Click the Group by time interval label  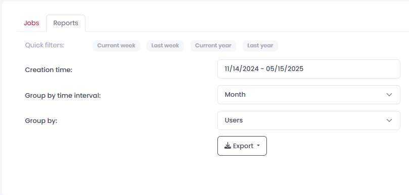tap(63, 95)
